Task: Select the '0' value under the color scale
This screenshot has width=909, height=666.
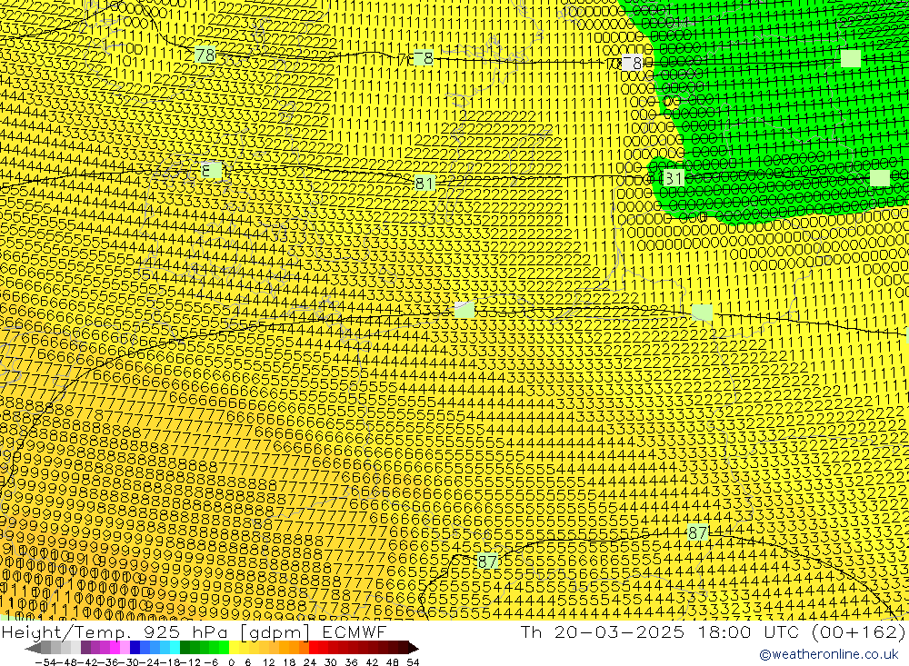Action: 231,662
